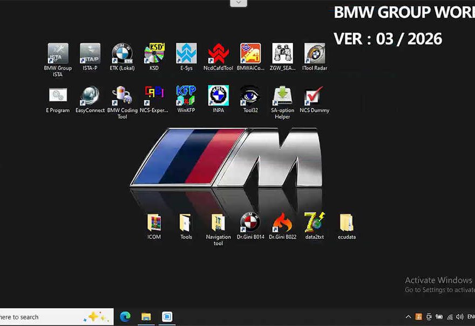The width and height of the screenshot is (475, 326).
Task: Launch WinKFP from the desktop
Action: click(x=186, y=96)
